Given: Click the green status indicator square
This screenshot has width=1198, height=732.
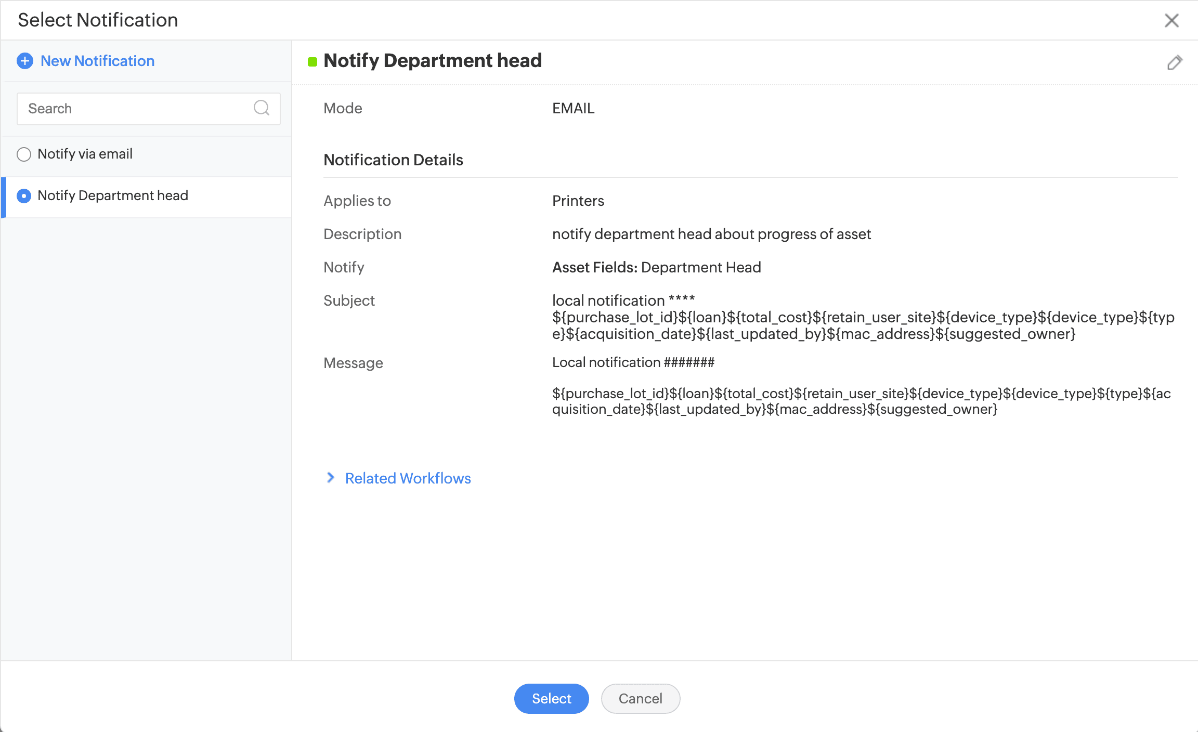Looking at the screenshot, I should pos(312,62).
